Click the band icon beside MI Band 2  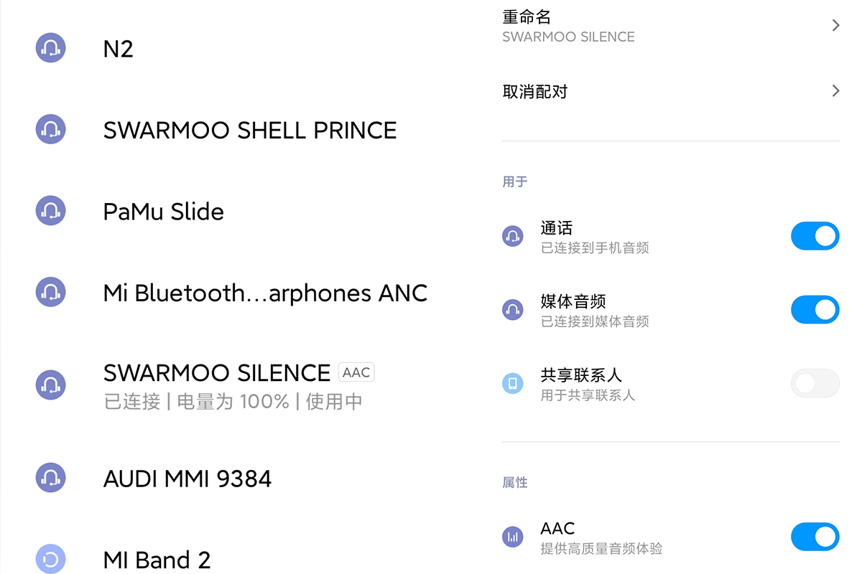(x=50, y=559)
